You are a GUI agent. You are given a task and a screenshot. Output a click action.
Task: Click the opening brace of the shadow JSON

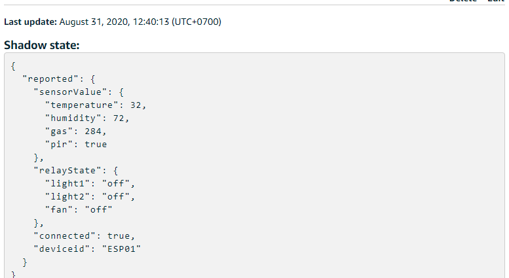click(14, 66)
